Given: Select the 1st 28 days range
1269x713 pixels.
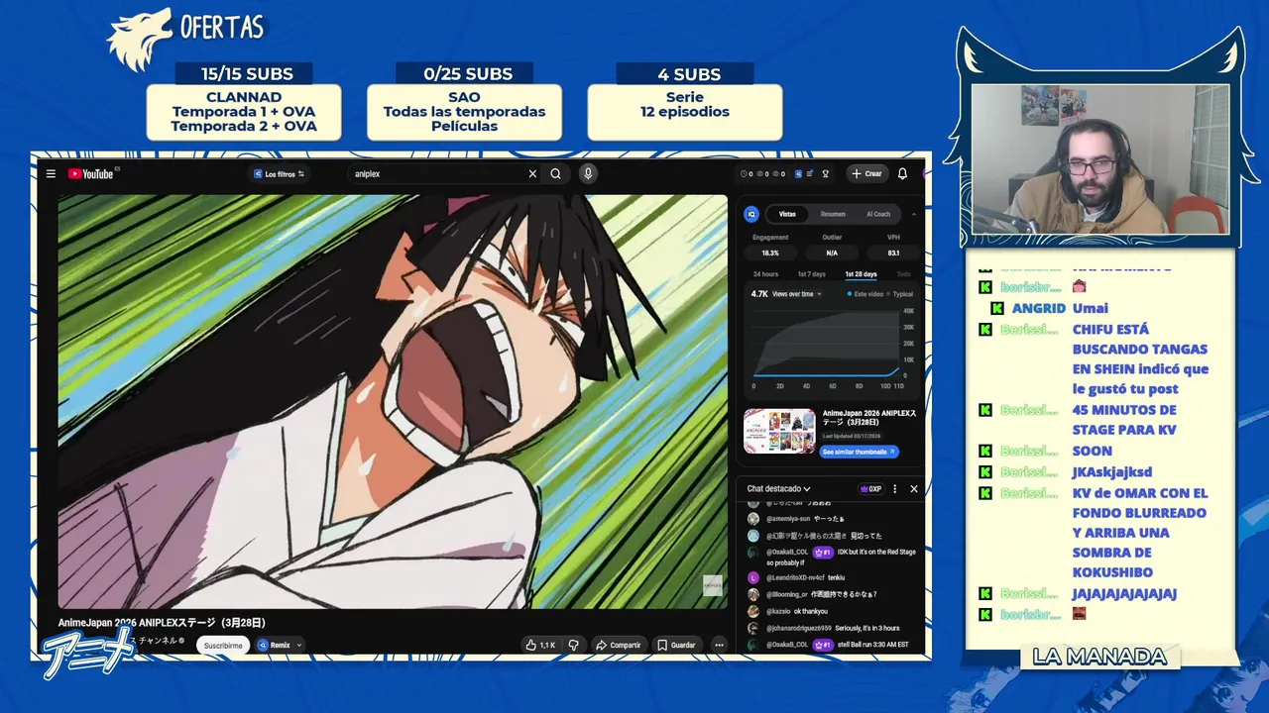Looking at the screenshot, I should [x=861, y=274].
